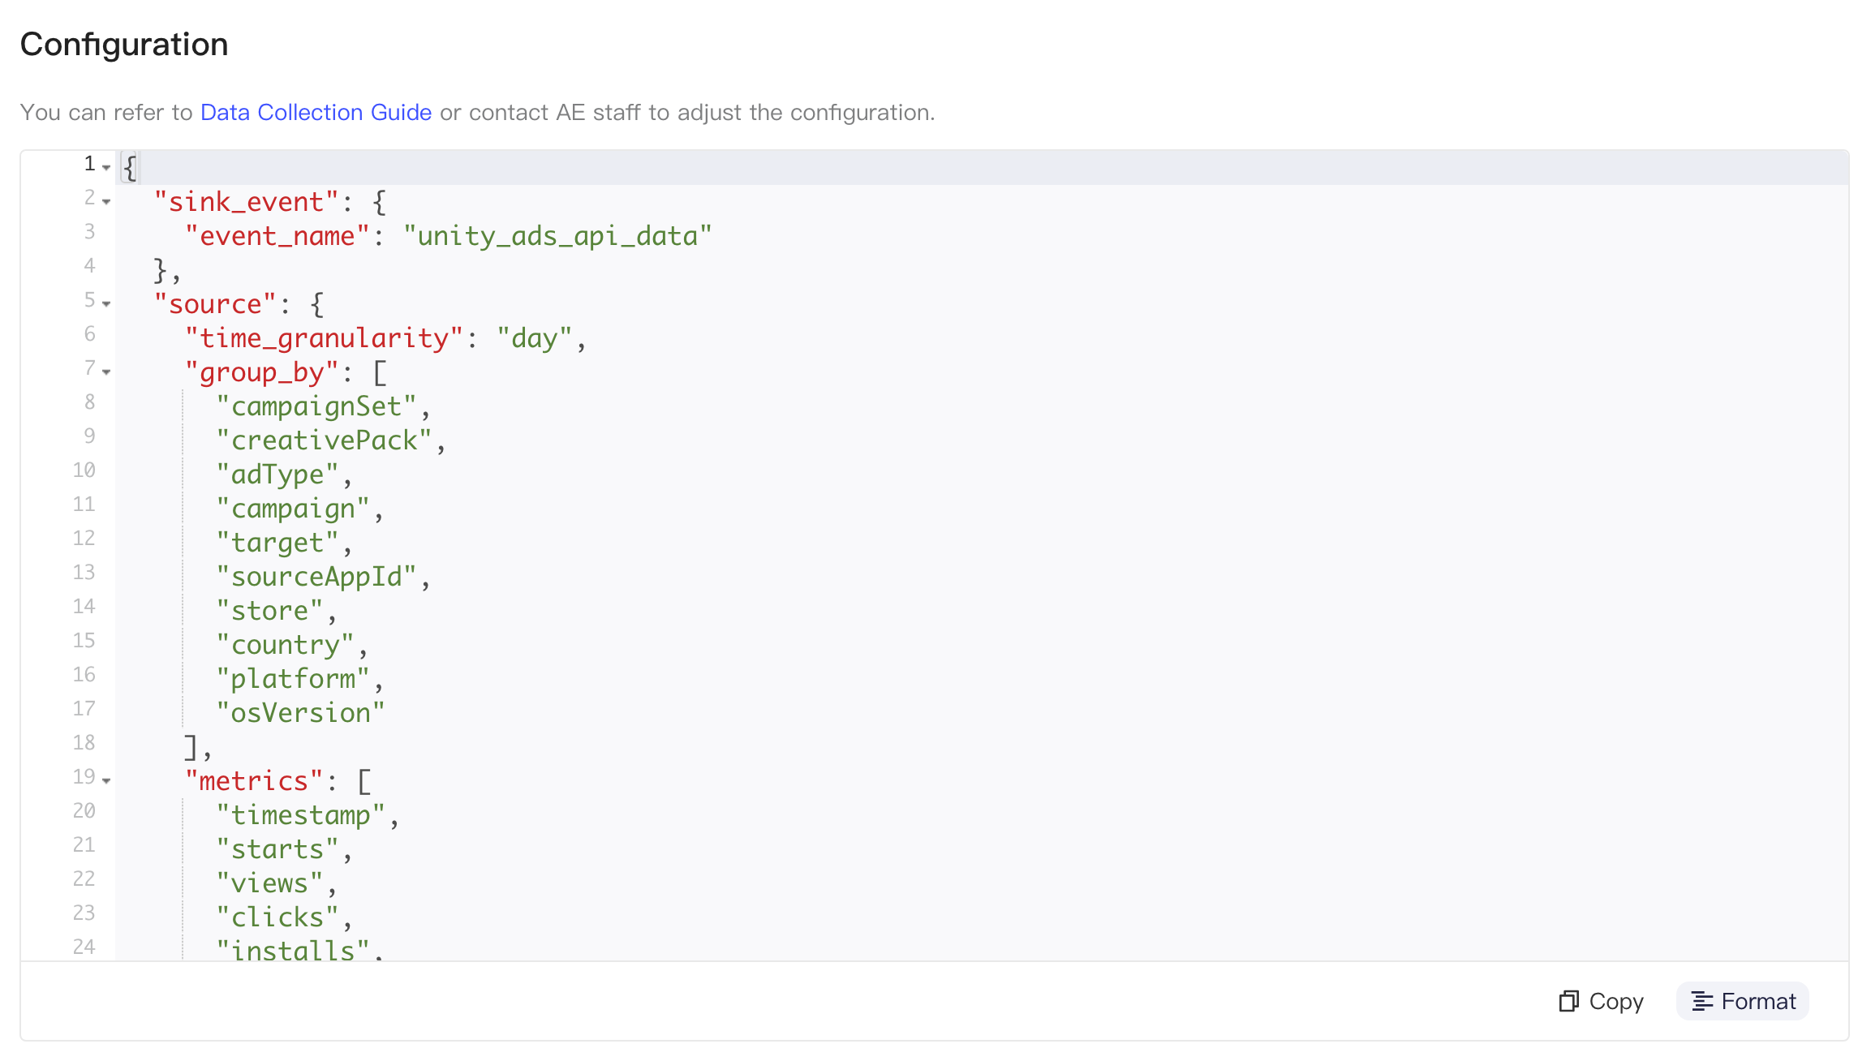This screenshot has width=1871, height=1061.
Task: Click the "starts" entry
Action: 277,849
